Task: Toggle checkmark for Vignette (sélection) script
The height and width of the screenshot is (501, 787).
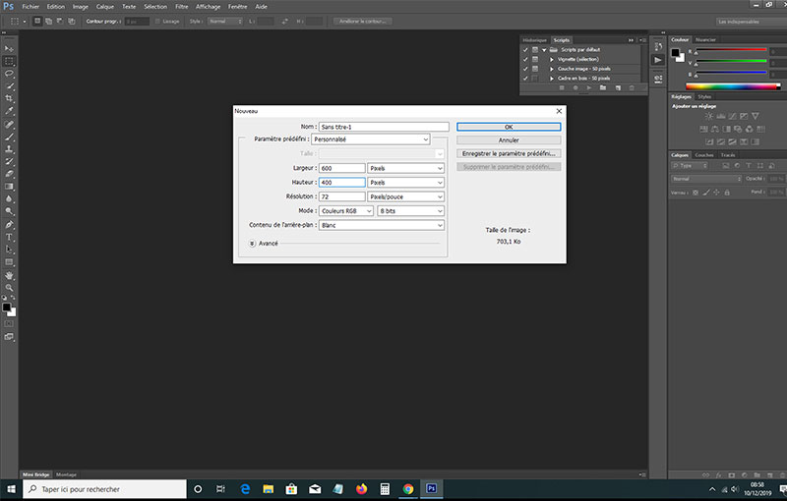Action: pos(525,59)
